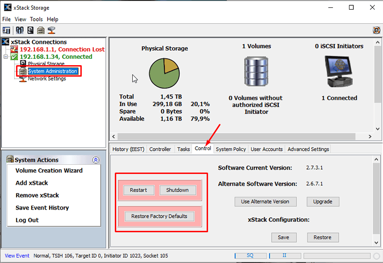Open the Help menu
This screenshot has height=263, width=383.
point(52,19)
